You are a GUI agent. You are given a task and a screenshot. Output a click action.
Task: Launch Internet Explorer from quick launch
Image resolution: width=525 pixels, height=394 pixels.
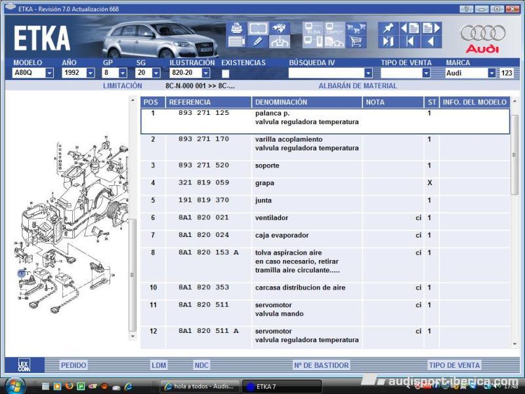pyautogui.click(x=128, y=386)
